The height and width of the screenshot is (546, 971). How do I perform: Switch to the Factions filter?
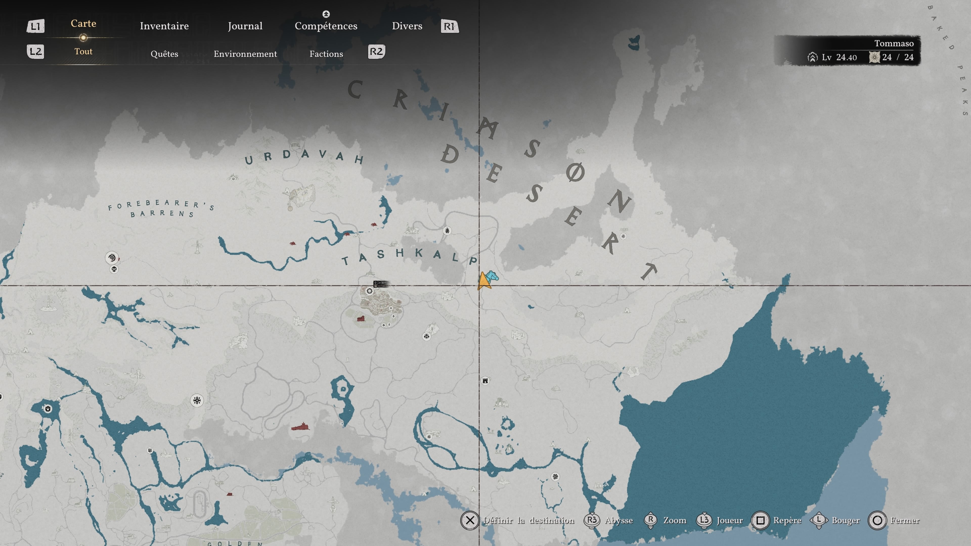(x=326, y=54)
